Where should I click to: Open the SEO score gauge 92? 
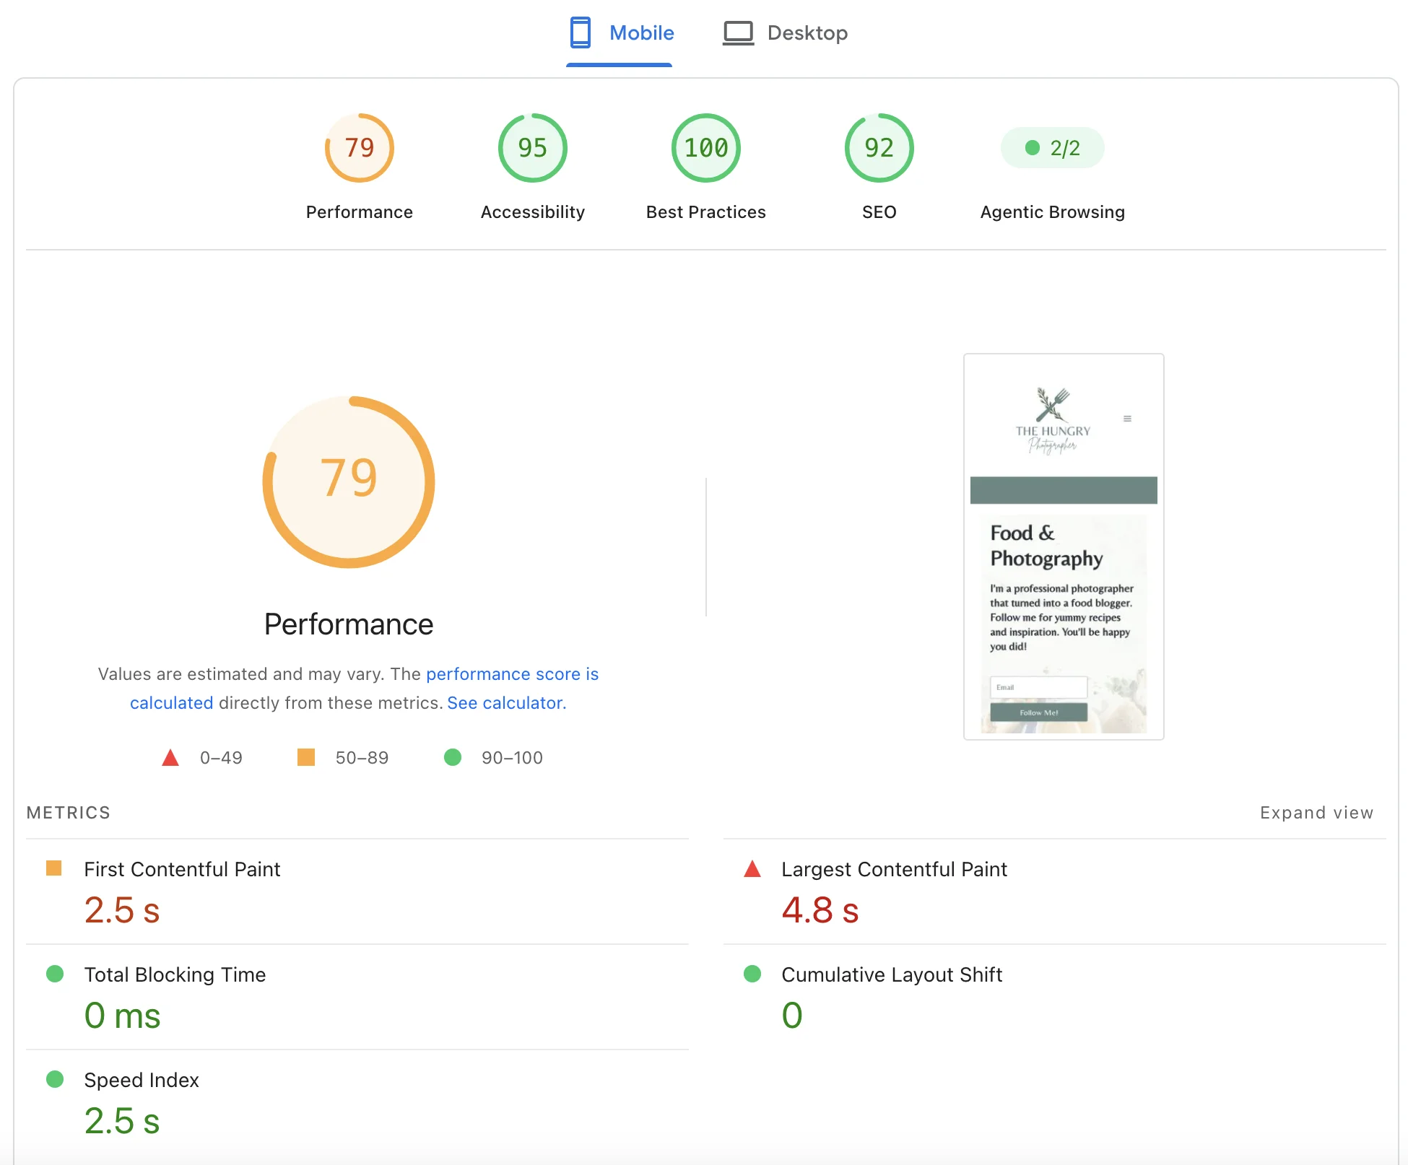pos(879,148)
